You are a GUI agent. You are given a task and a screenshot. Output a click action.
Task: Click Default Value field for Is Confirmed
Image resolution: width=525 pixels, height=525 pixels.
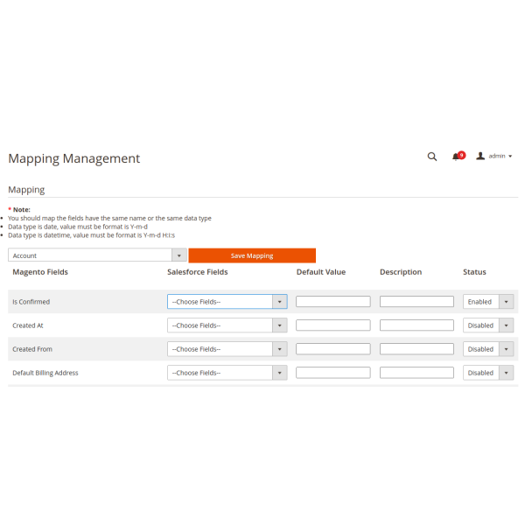(332, 302)
